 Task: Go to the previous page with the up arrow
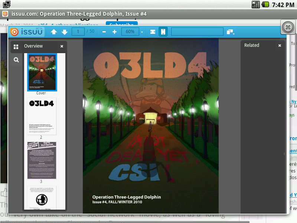coord(54,32)
